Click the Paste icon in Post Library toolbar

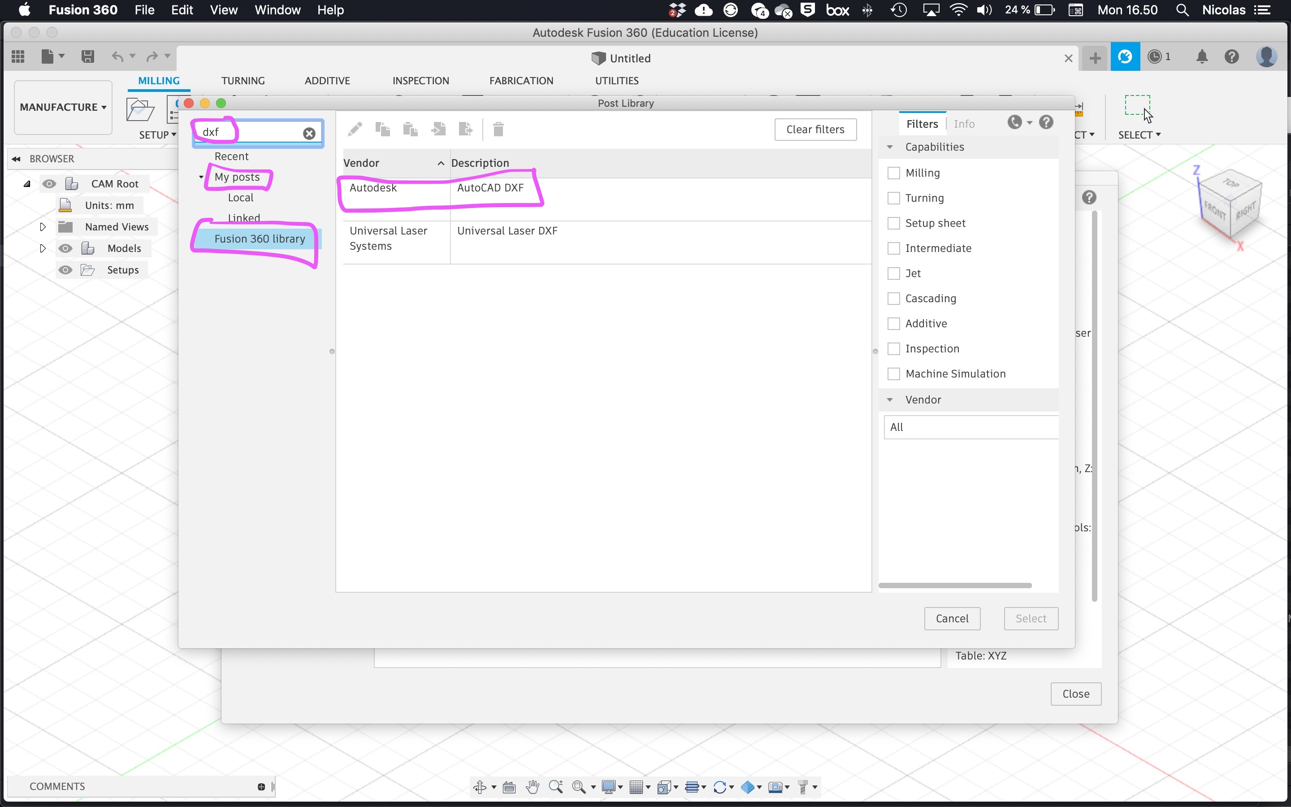coord(410,129)
